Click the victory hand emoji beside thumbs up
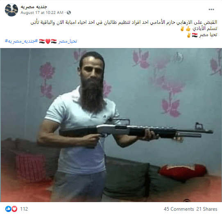Screen dimensions: 222x214 click(182, 29)
